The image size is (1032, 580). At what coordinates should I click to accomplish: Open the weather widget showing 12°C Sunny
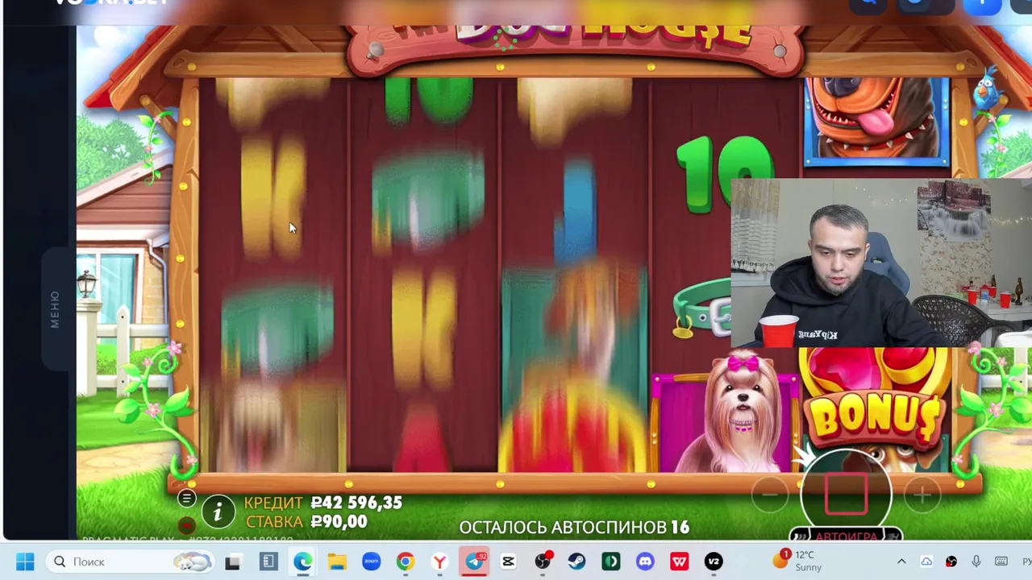tap(798, 561)
